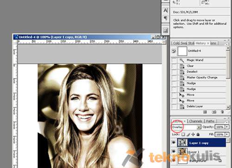The width and height of the screenshot is (232, 168).
Task: Select the Layer 1 copy layer
Action: pyautogui.click(x=202, y=143)
